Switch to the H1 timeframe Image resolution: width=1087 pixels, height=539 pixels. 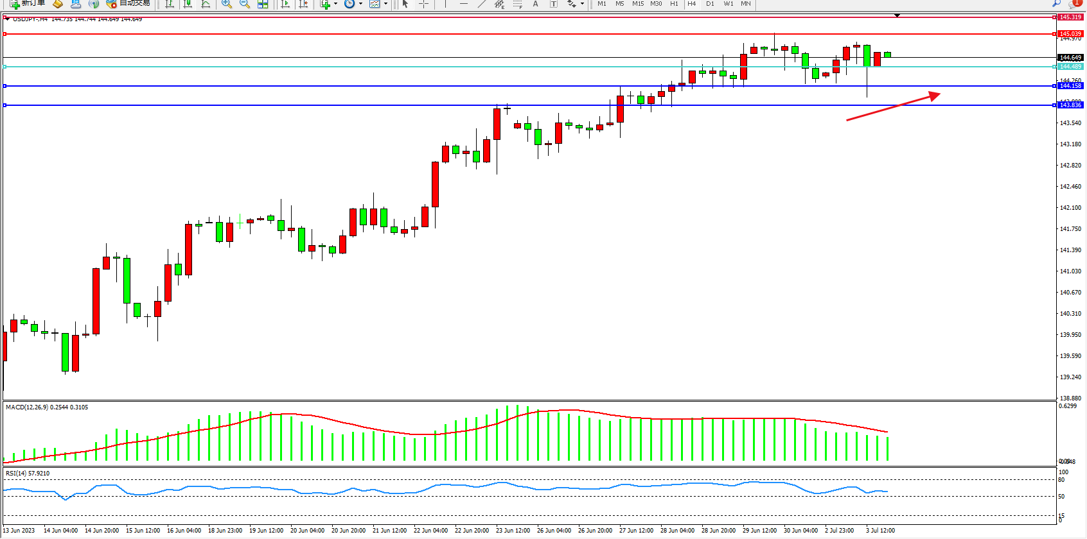pyautogui.click(x=674, y=4)
